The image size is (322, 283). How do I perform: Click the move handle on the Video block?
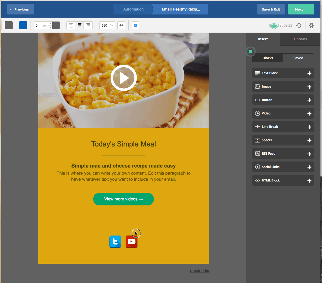pyautogui.click(x=309, y=113)
